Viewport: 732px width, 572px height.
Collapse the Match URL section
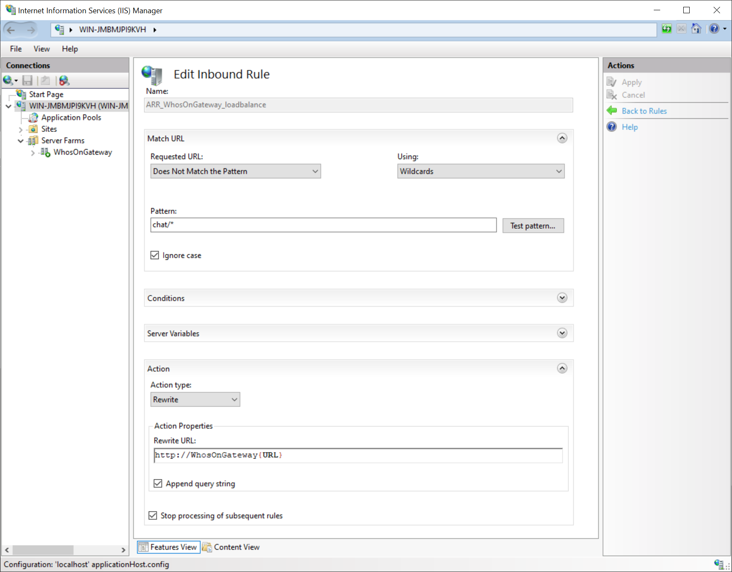(x=562, y=138)
